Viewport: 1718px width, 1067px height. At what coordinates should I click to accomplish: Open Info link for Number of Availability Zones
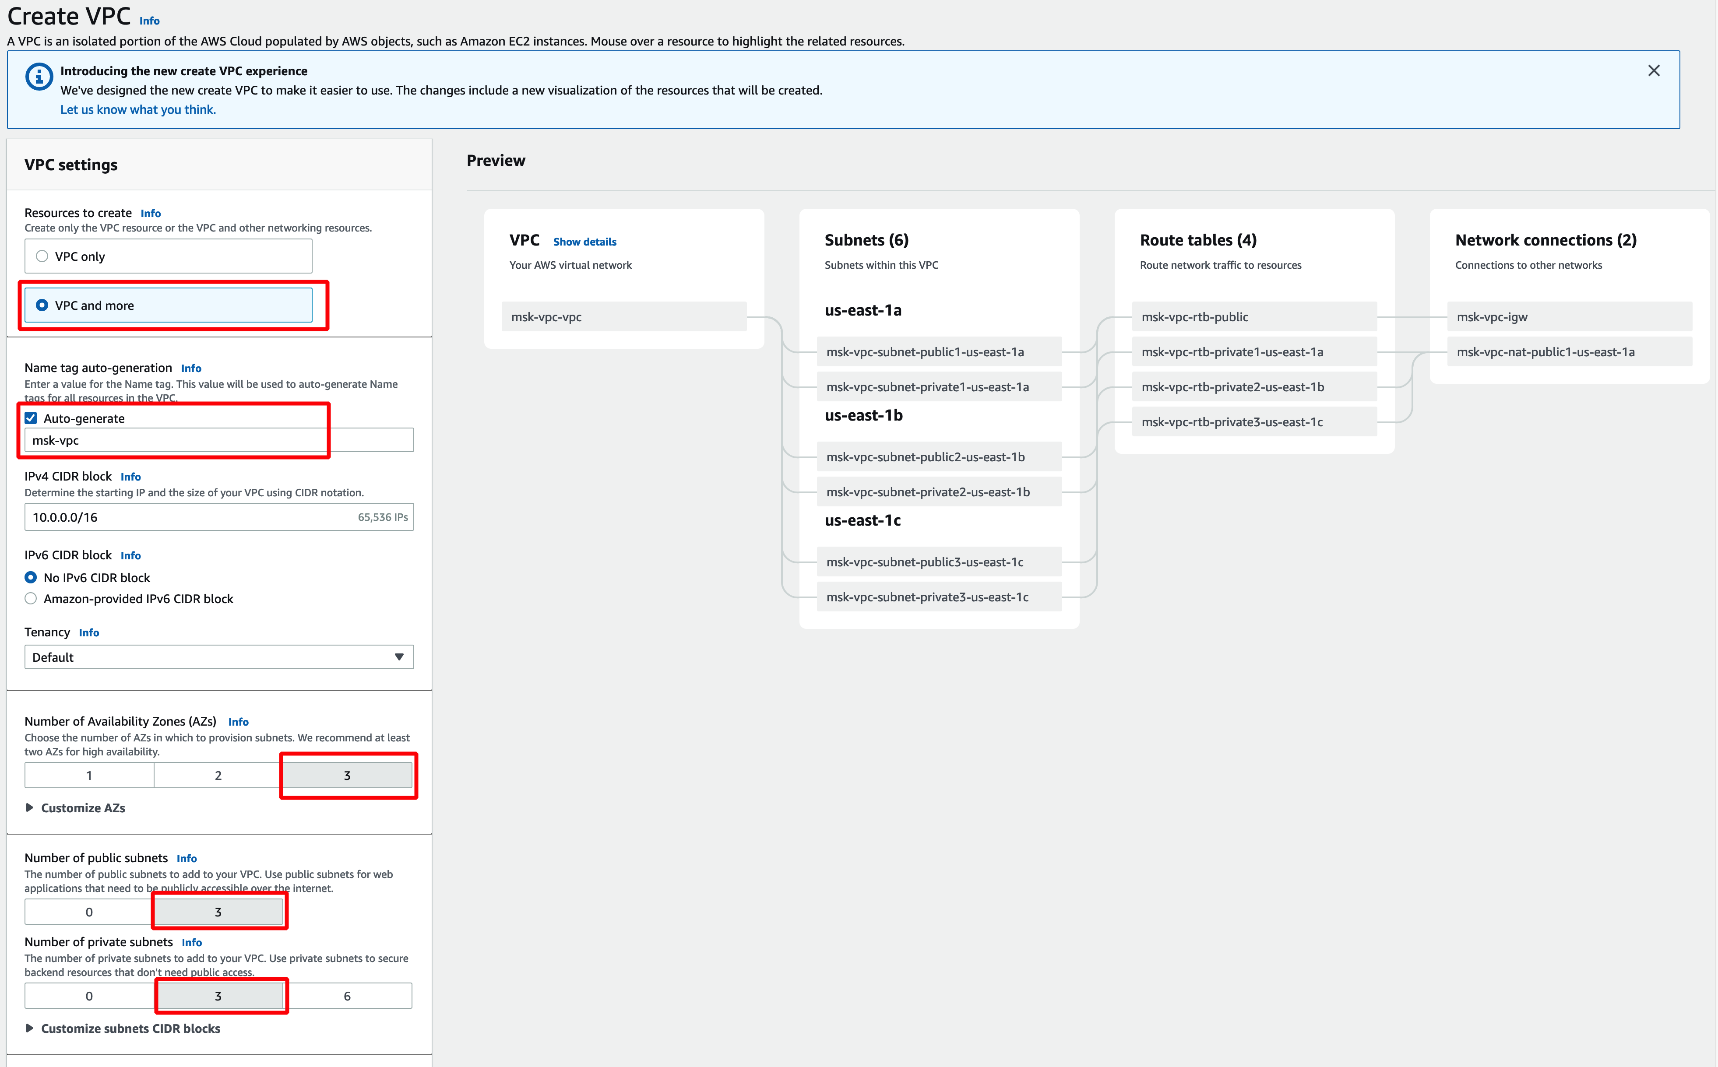click(x=238, y=722)
